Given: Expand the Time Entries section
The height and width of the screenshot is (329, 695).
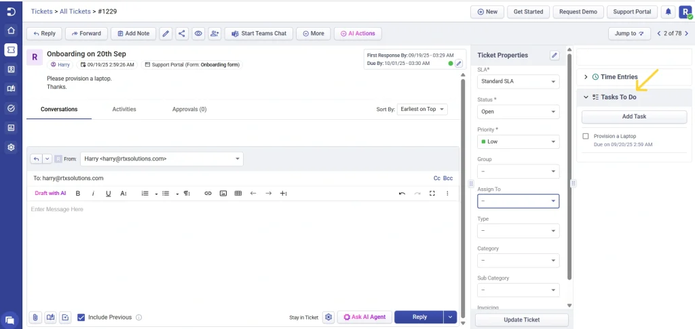Looking at the screenshot, I should point(586,77).
